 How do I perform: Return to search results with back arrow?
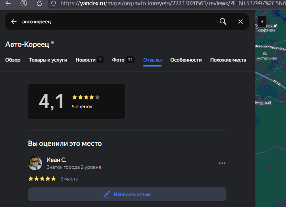14,22
